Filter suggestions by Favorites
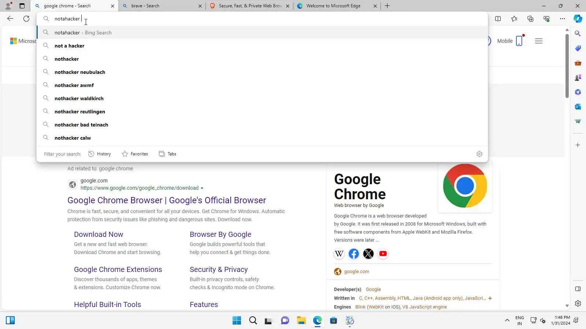The image size is (586, 329). (x=135, y=154)
